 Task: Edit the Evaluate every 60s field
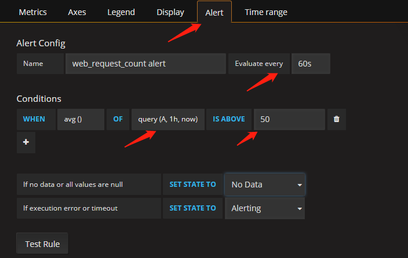pos(311,64)
